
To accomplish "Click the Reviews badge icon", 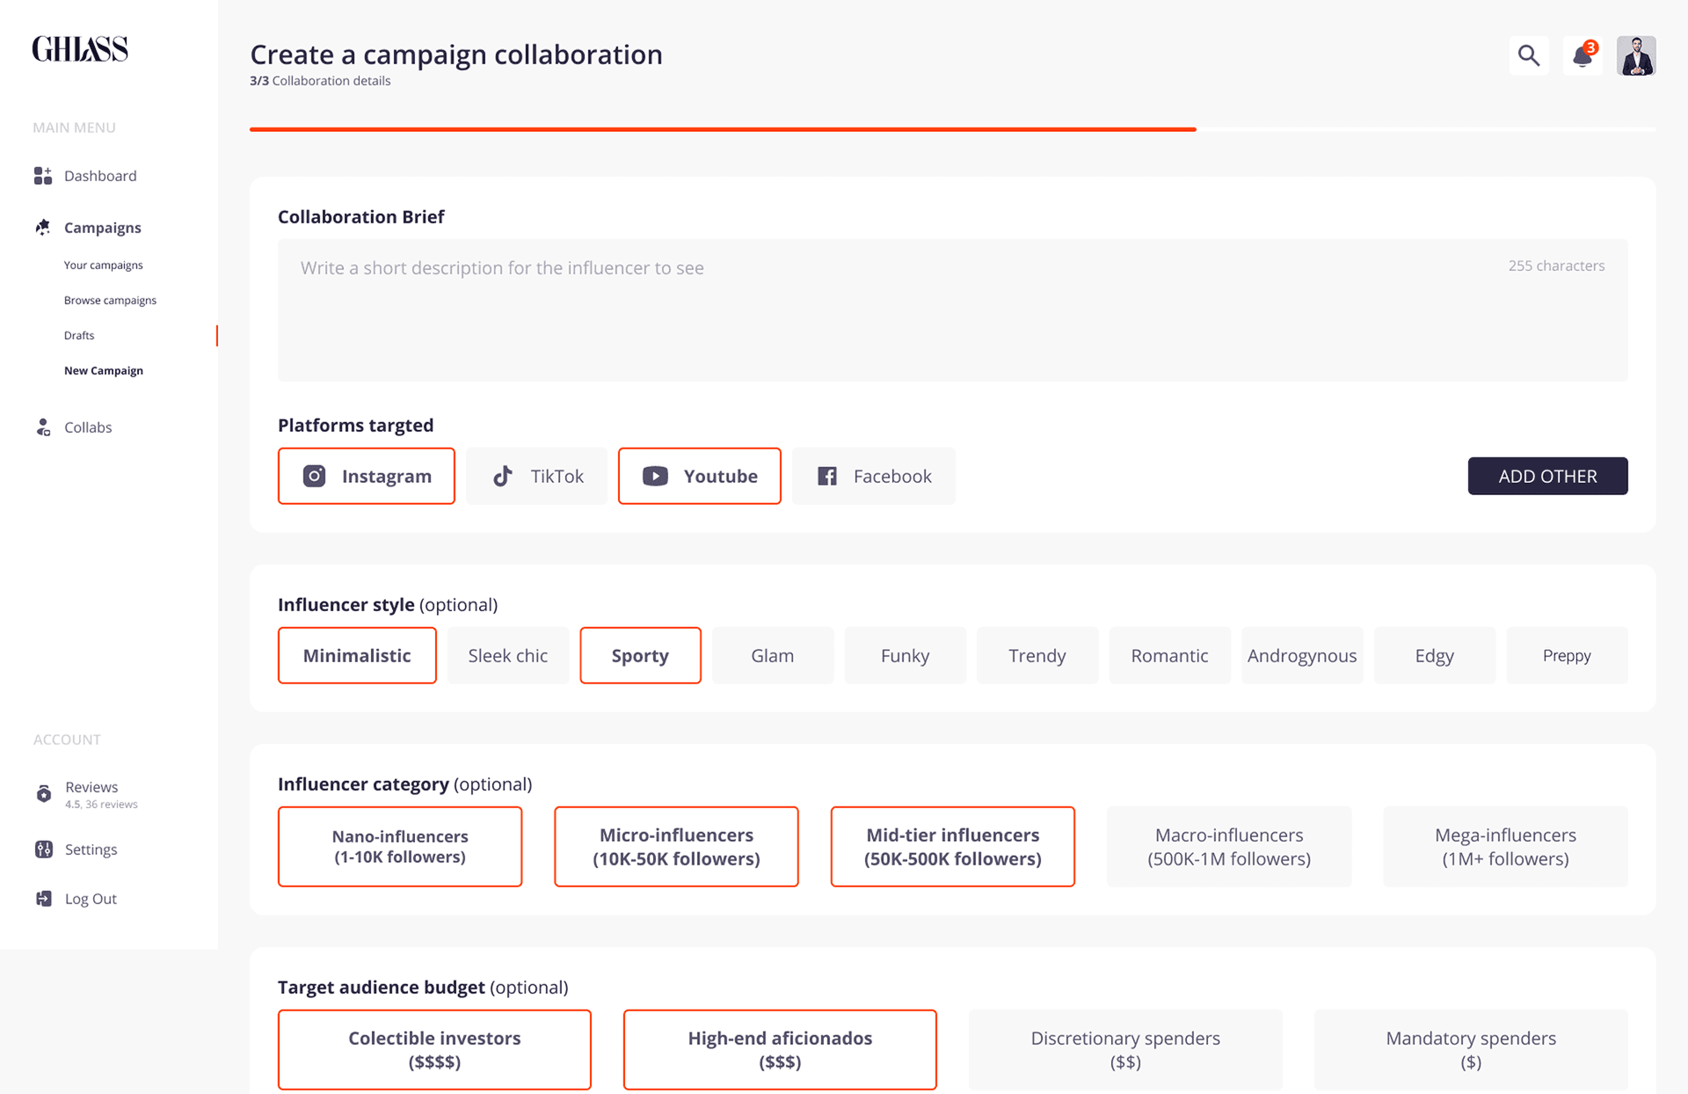I will [44, 793].
